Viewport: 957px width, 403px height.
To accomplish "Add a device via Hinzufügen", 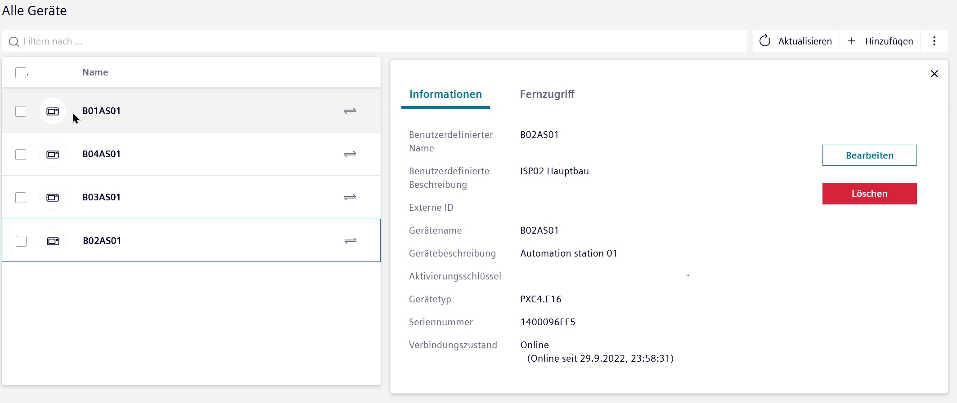I will click(880, 41).
